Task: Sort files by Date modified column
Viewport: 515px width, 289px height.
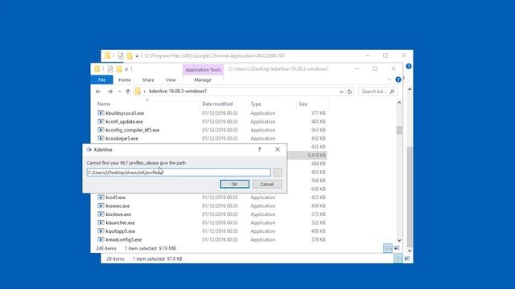Action: (217, 104)
